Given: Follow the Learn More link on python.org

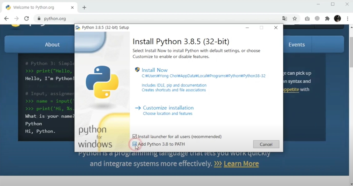Looking at the screenshot, I should [241, 164].
